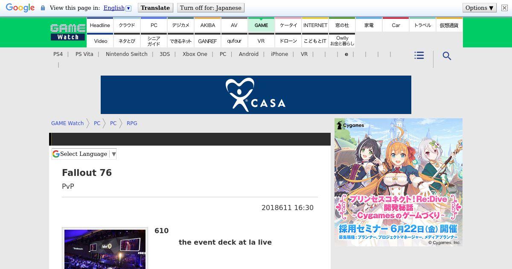Expand the Select Language dropdown

click(84, 154)
